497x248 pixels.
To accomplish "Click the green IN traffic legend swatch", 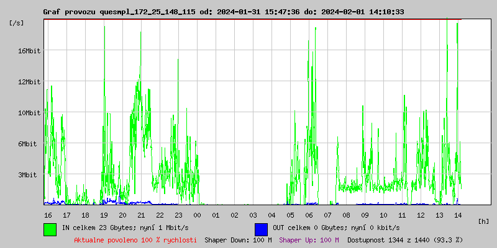I will (x=50, y=229).
